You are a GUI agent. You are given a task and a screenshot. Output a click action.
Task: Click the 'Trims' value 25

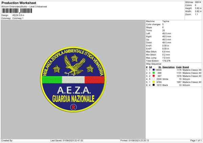pyautogui.click(x=163, y=30)
